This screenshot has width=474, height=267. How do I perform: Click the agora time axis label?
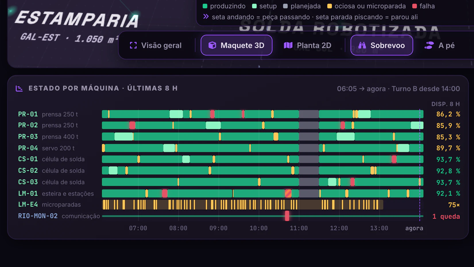coord(414,228)
